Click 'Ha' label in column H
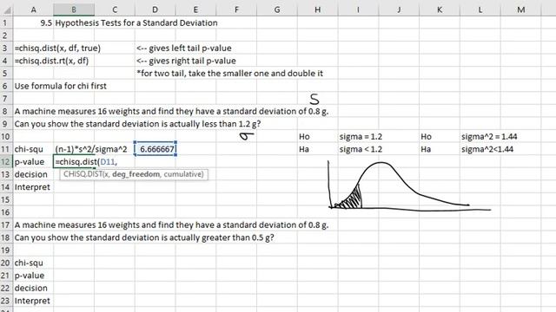Image resolution: width=556 pixels, height=312 pixels. pyautogui.click(x=304, y=149)
